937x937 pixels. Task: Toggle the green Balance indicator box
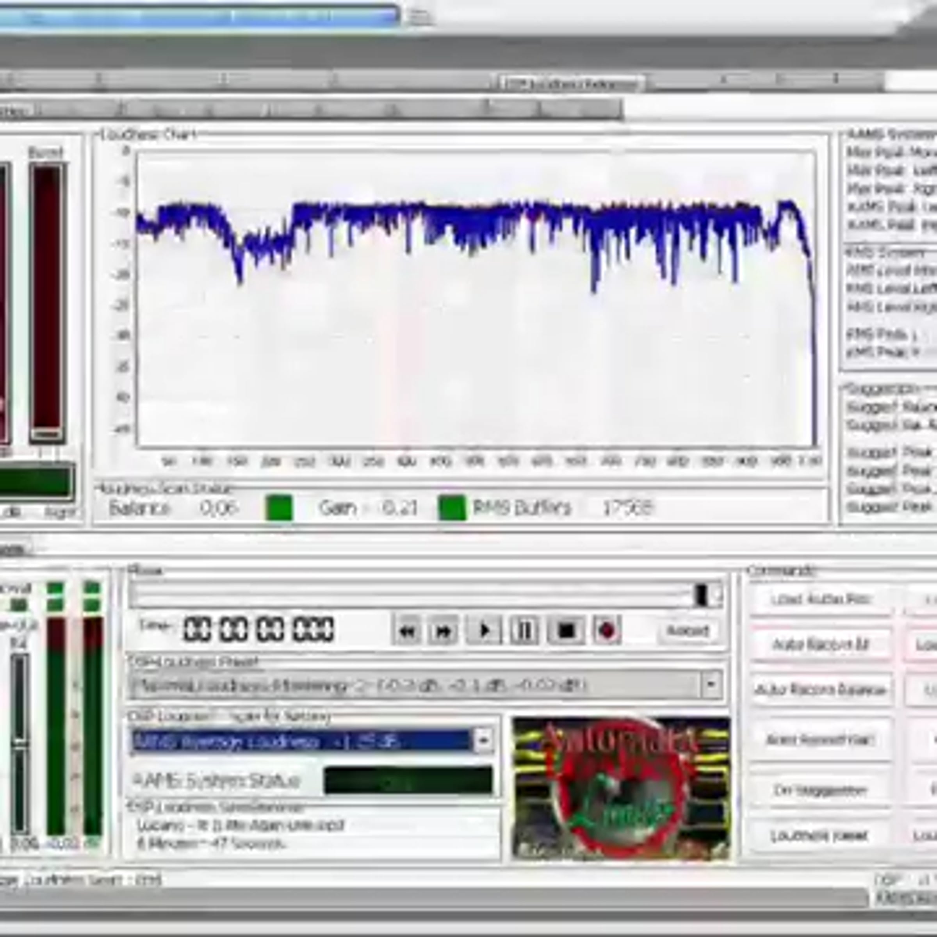coord(280,508)
